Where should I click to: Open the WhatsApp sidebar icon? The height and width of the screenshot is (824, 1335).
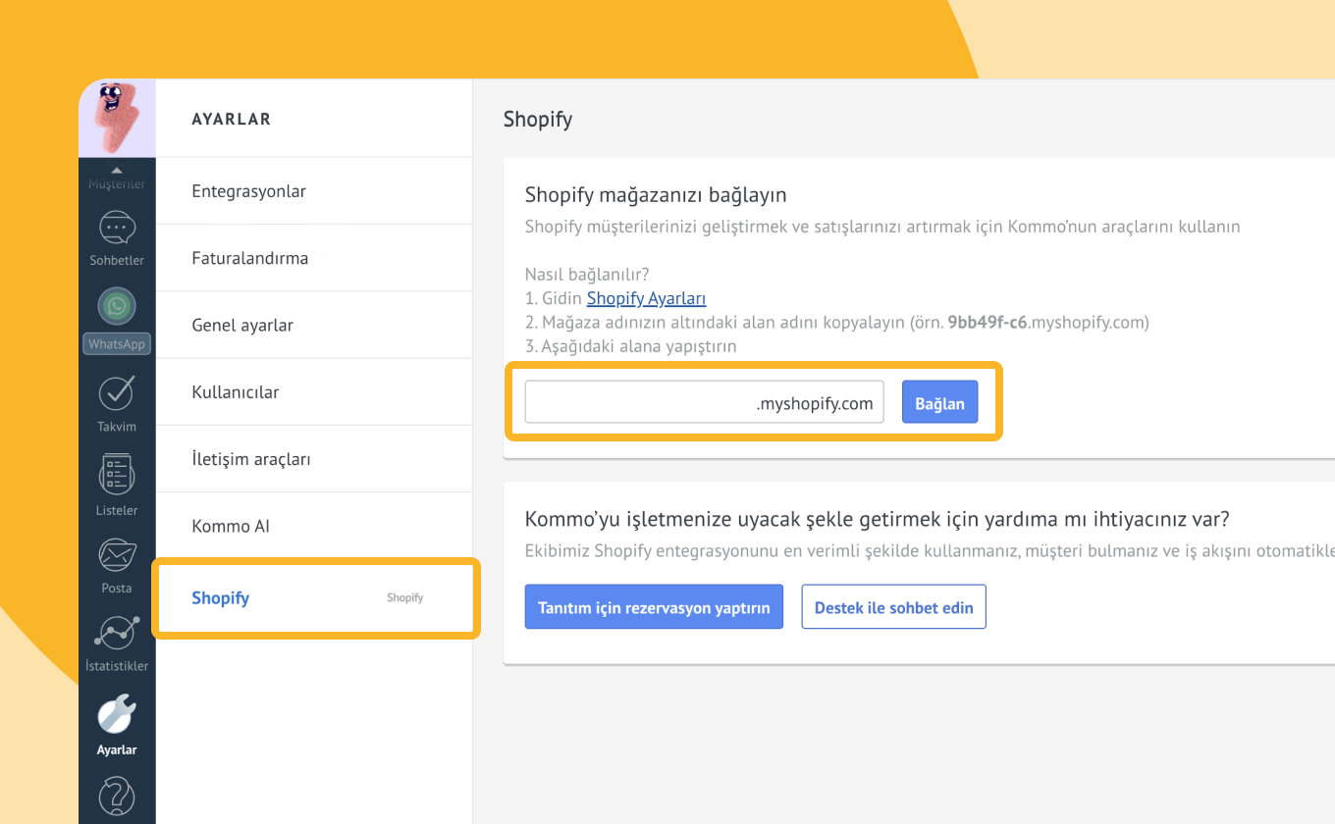tap(117, 307)
